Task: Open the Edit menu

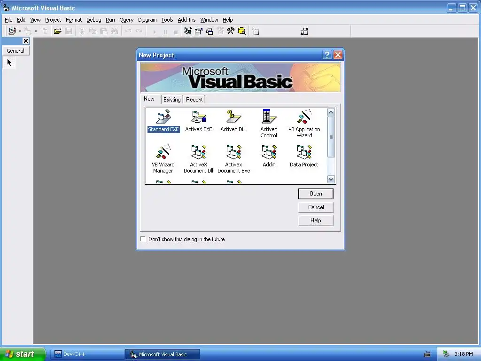Action: [21, 20]
